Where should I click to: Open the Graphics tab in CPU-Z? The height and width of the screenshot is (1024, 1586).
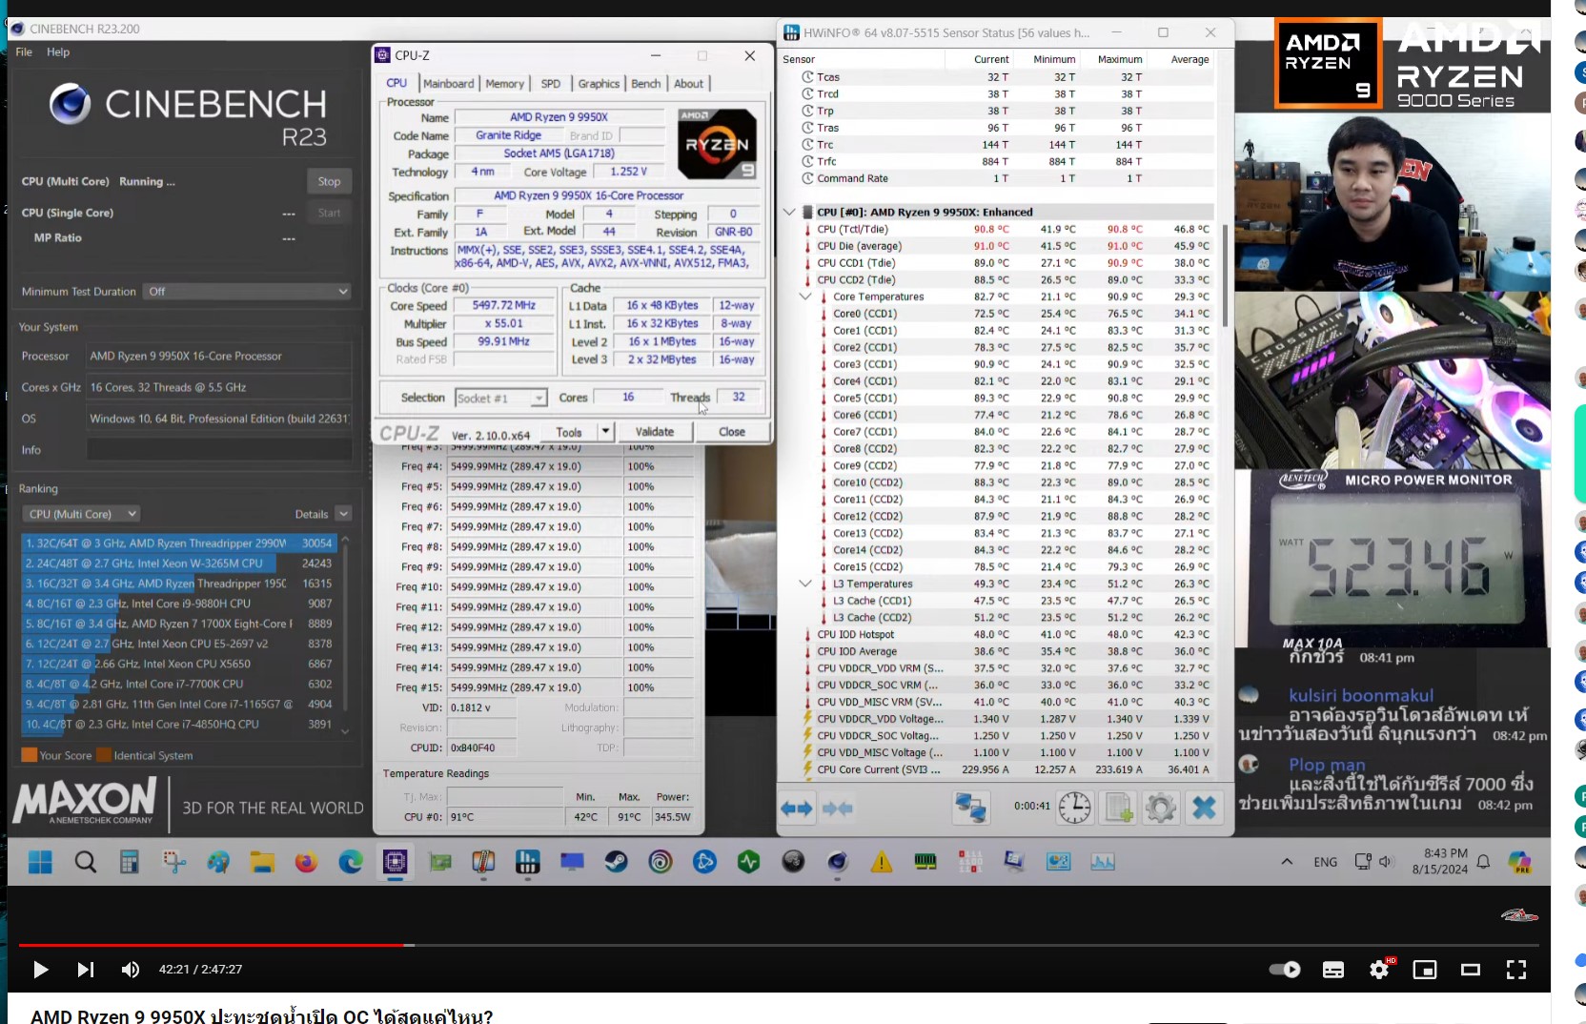[x=599, y=84]
